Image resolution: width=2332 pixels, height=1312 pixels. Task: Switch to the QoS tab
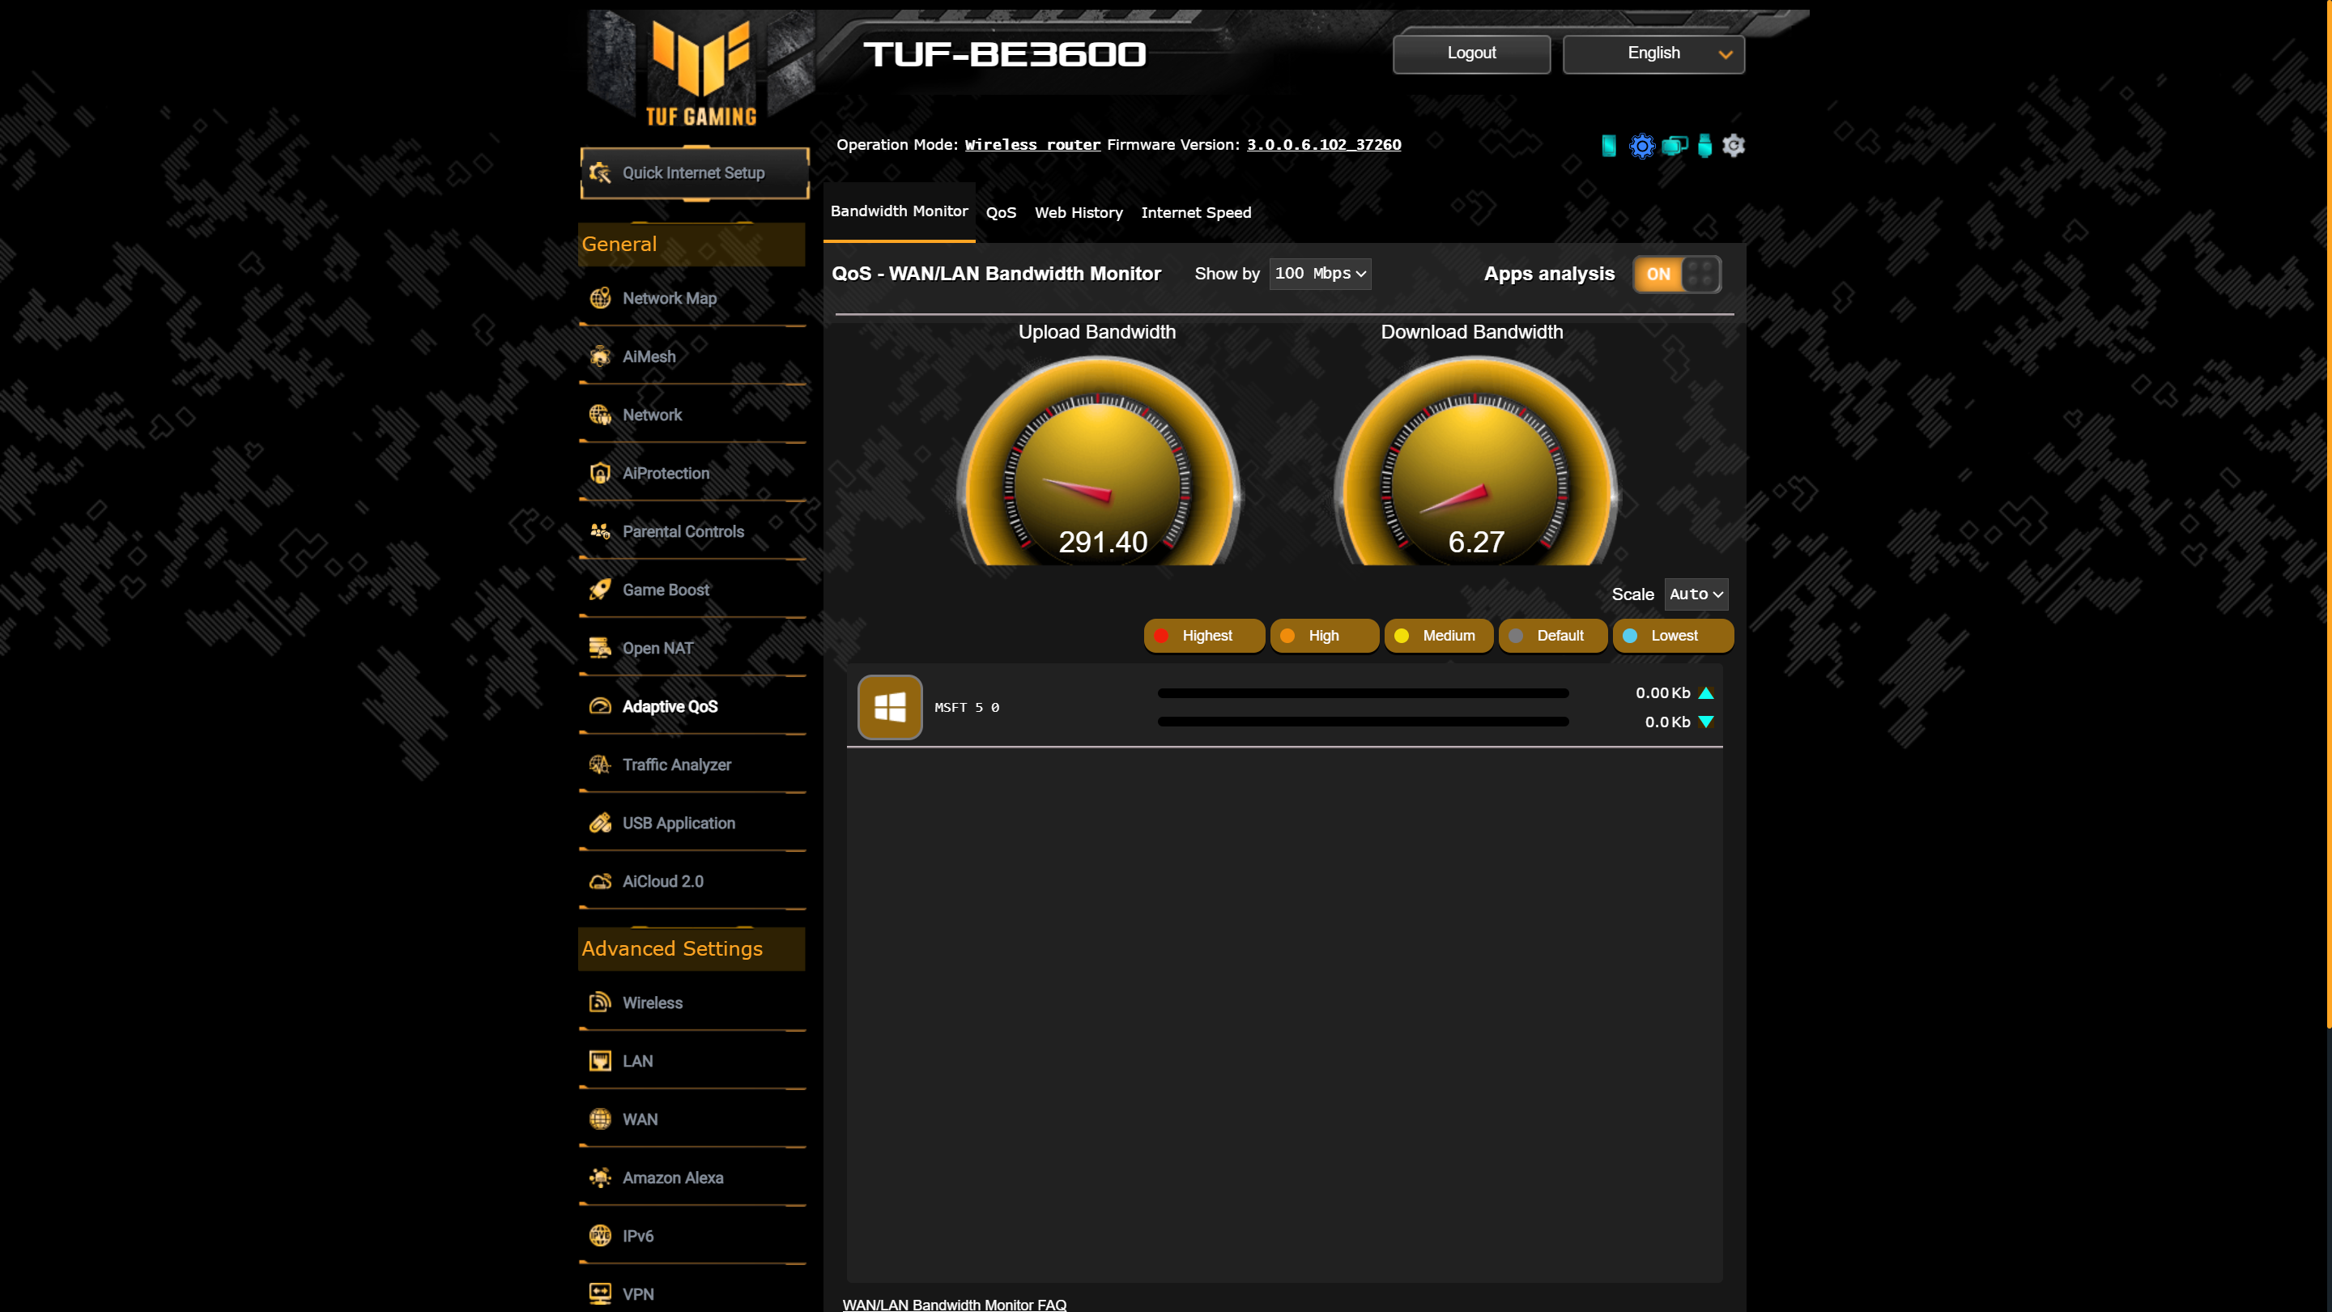click(1001, 211)
